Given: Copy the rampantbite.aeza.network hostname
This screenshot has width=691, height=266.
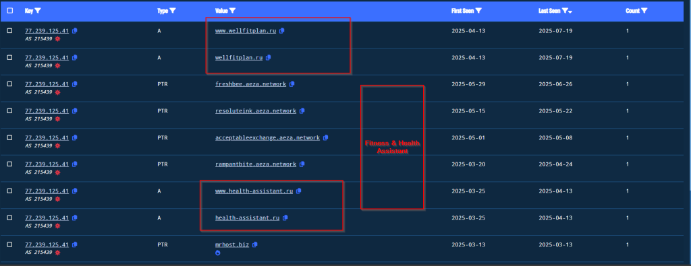Looking at the screenshot, I should click(302, 164).
